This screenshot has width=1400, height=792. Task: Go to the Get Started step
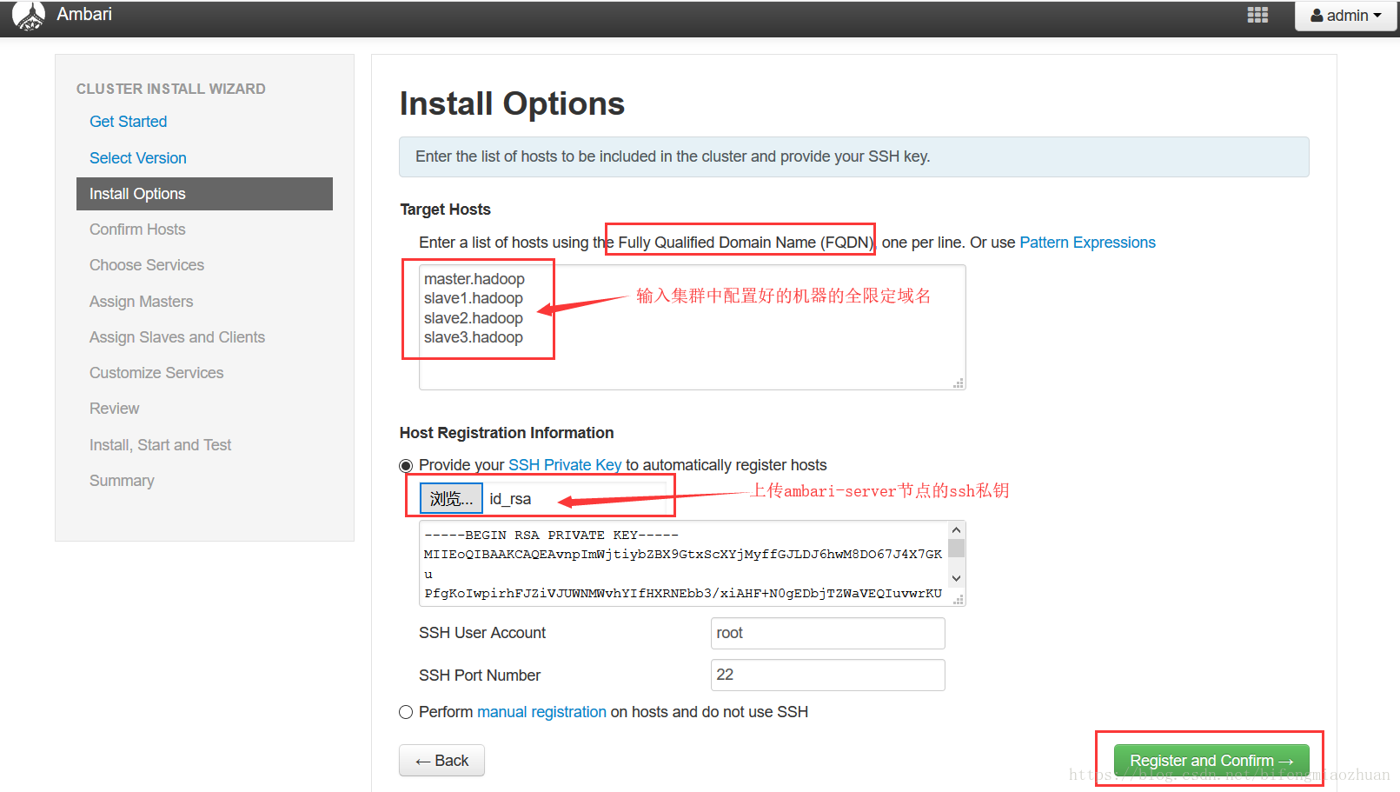pos(128,122)
